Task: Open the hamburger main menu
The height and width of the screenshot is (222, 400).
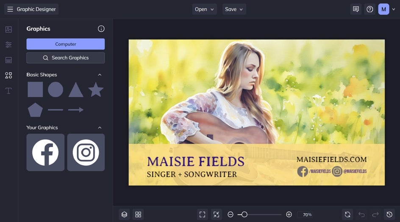Action: (x=10, y=9)
